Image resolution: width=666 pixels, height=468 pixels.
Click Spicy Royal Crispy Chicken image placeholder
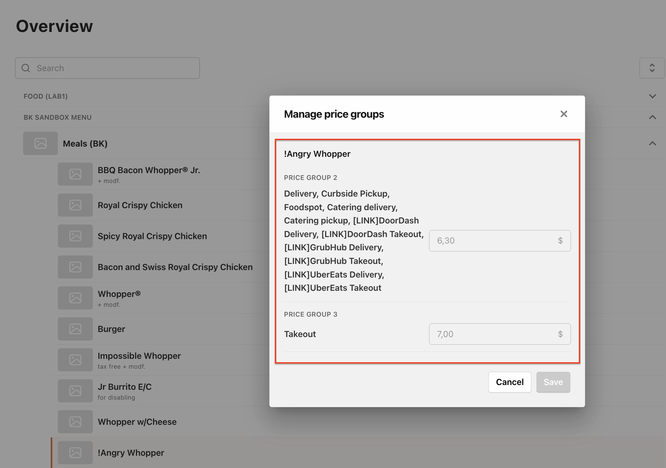tap(75, 236)
